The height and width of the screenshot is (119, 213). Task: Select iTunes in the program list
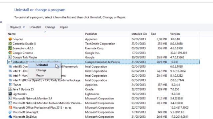point(17,85)
